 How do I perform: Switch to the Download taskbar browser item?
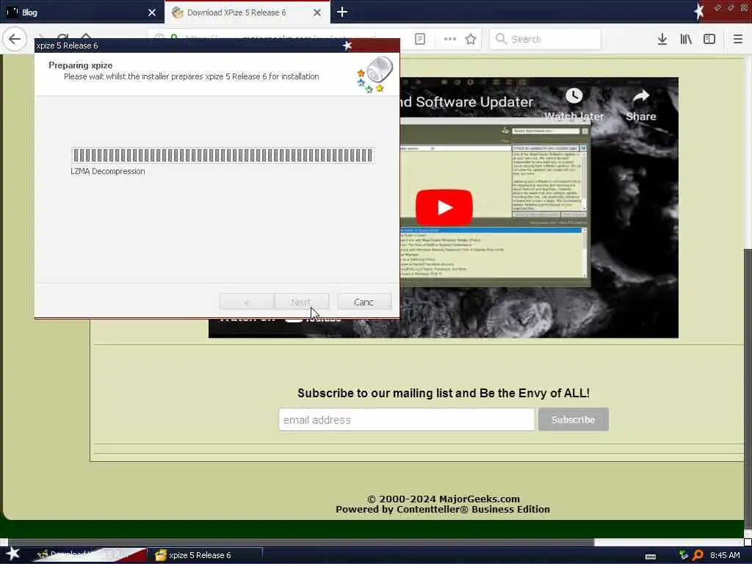click(89, 555)
